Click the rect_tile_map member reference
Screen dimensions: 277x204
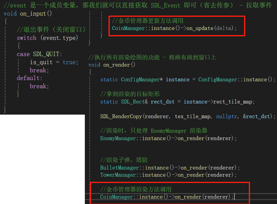pyautogui.click(x=233, y=102)
